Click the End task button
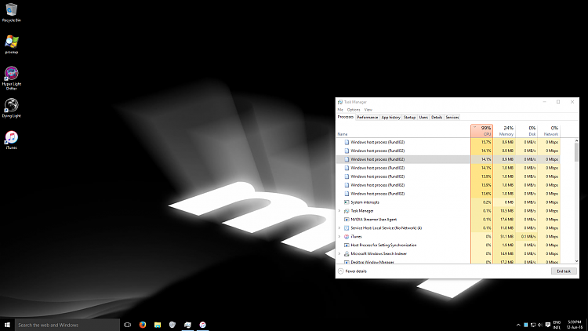 [564, 271]
